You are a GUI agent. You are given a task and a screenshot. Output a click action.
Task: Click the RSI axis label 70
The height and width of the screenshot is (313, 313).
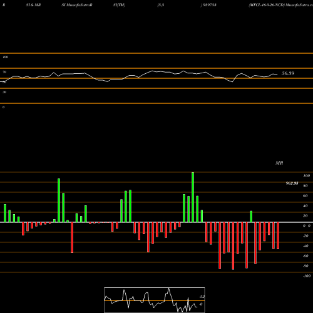(4, 72)
